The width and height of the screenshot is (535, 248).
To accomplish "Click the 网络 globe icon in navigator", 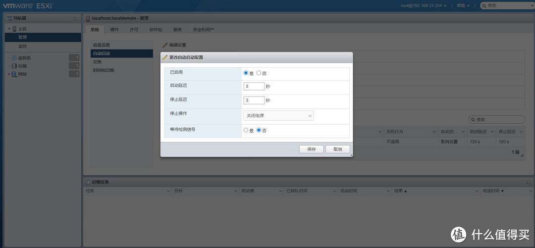I will coord(14,74).
